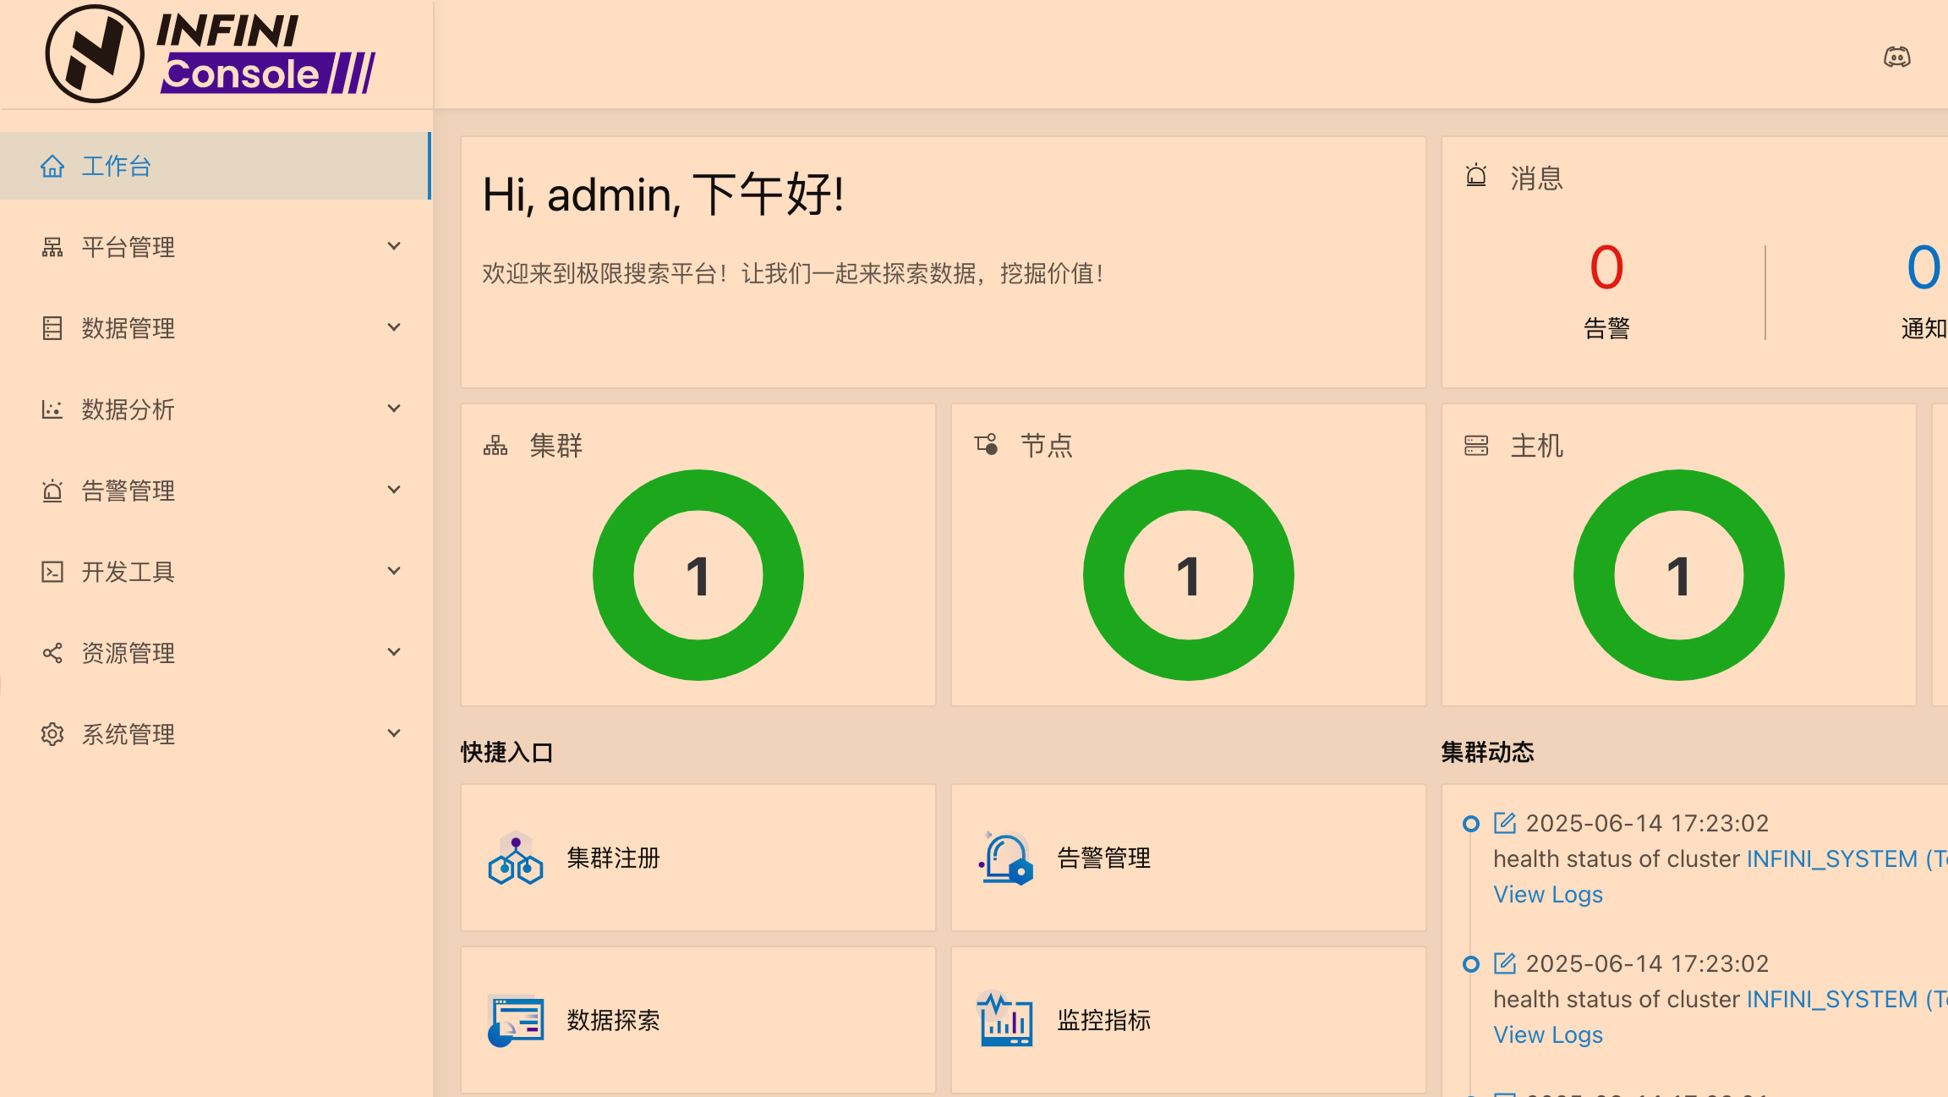
Task: Open View Logs for the first cluster event
Action: coord(1547,894)
